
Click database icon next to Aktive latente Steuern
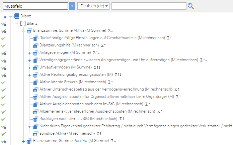pos(35,82)
